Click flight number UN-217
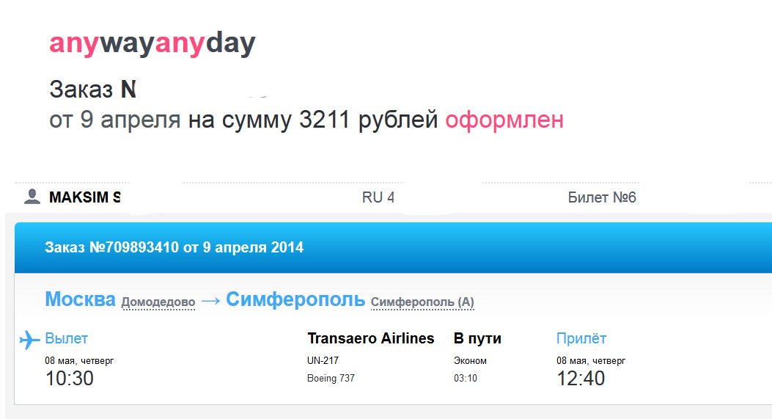 [x=323, y=360]
